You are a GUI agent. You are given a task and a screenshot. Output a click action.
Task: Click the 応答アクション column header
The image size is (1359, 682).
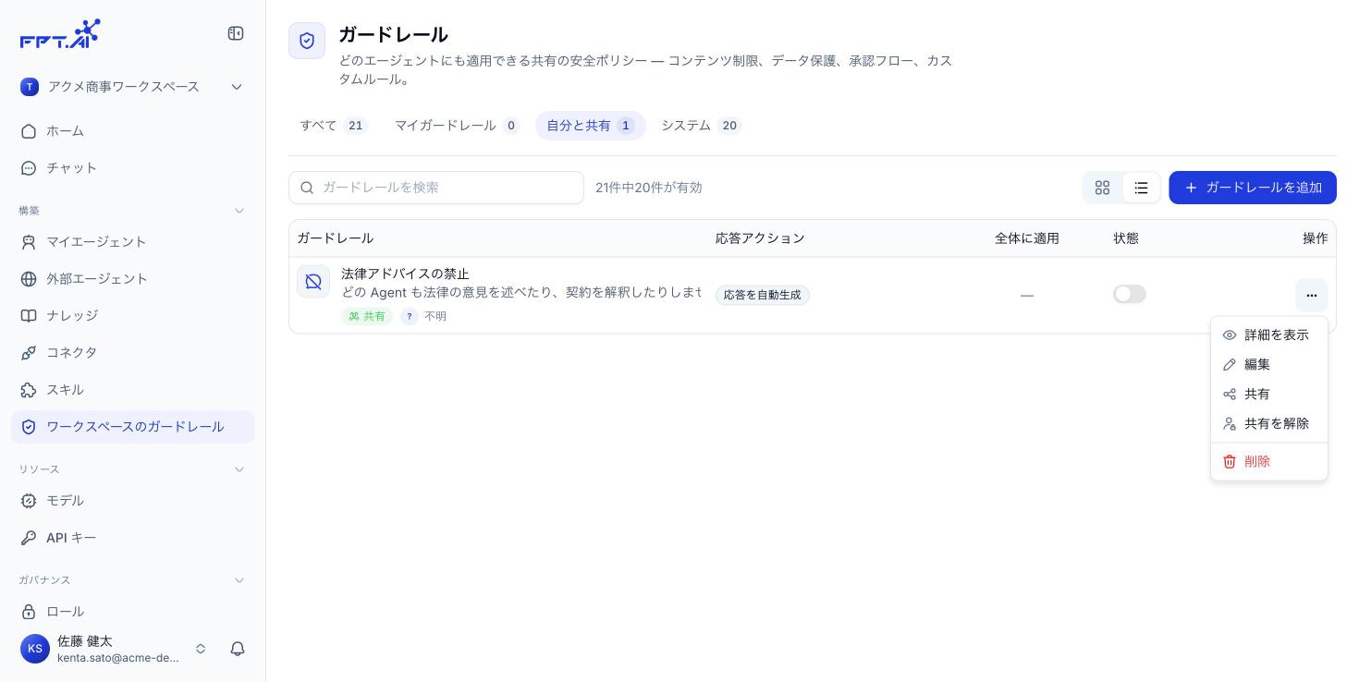pyautogui.click(x=760, y=238)
